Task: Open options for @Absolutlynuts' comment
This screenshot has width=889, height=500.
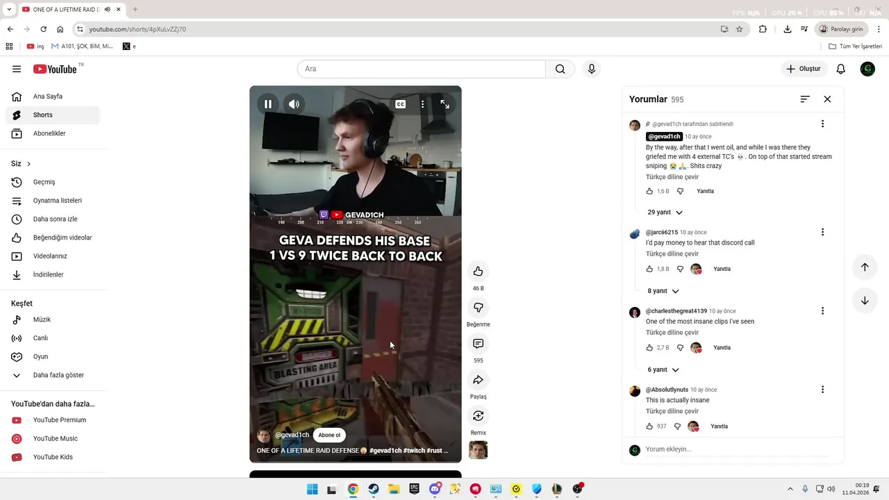Action: click(823, 390)
